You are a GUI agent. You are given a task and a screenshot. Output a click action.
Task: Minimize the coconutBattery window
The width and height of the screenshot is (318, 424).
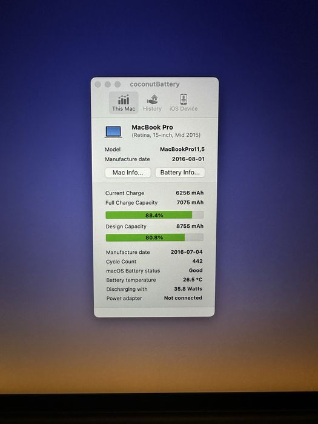click(108, 84)
